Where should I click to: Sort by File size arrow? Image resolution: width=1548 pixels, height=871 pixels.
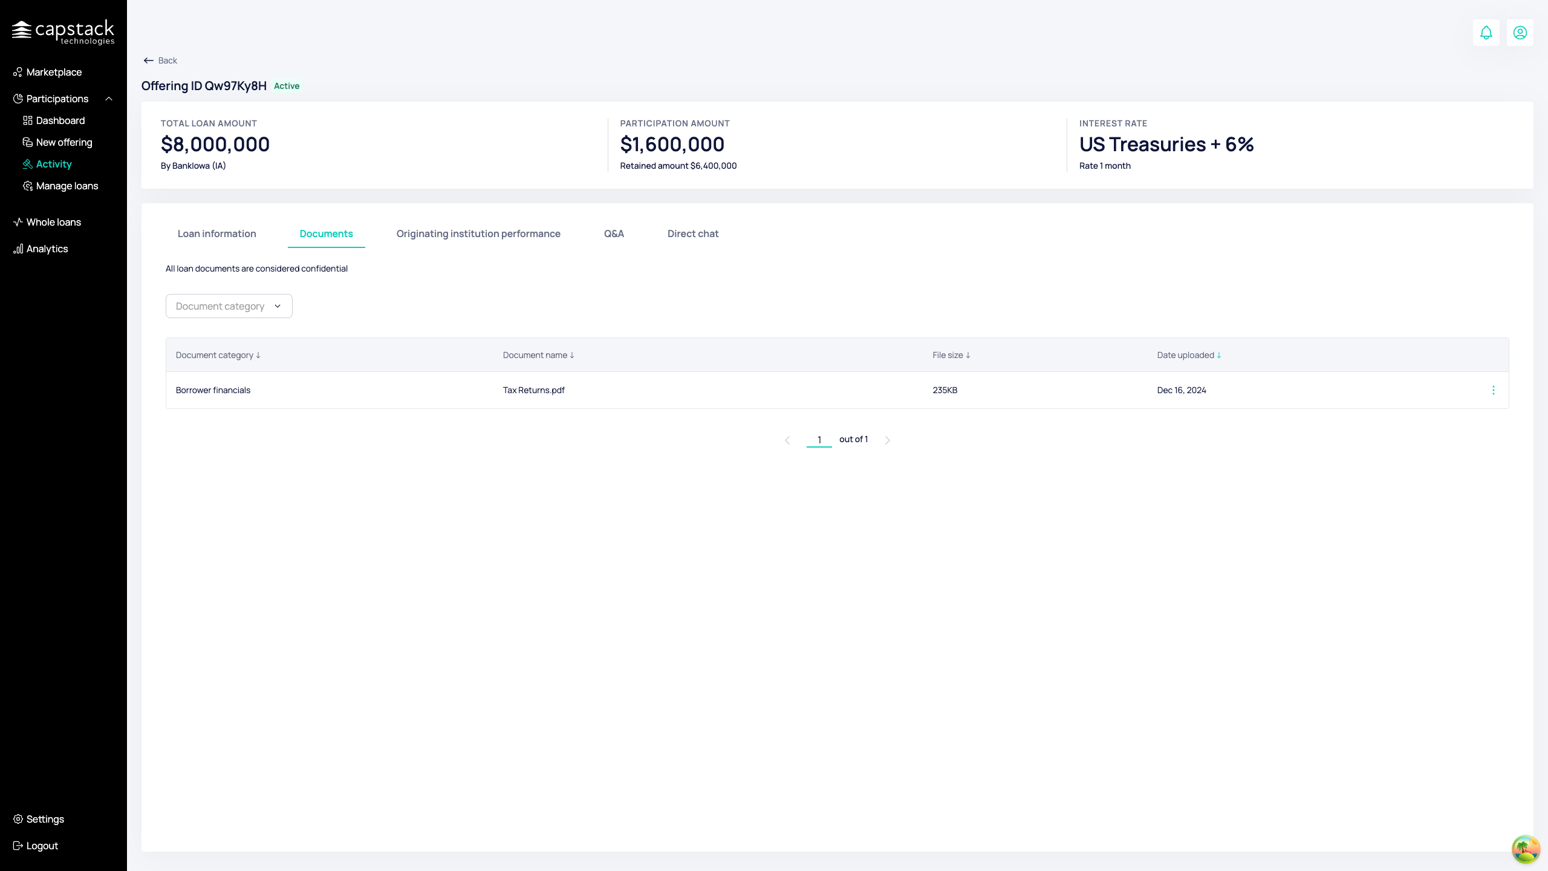click(968, 355)
